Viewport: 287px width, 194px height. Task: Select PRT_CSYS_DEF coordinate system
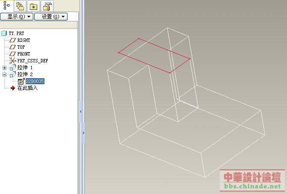point(33,61)
